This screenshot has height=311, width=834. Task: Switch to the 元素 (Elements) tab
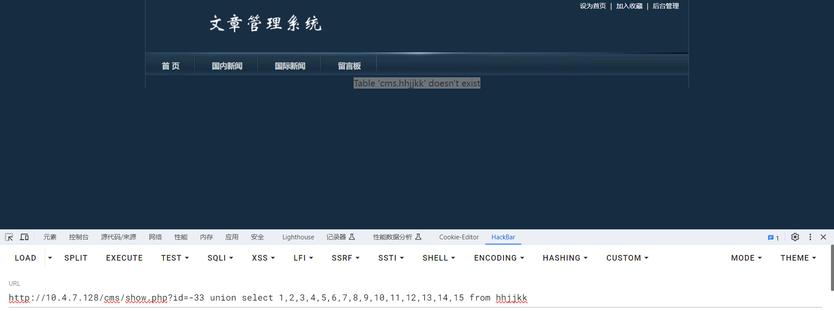[x=50, y=237]
